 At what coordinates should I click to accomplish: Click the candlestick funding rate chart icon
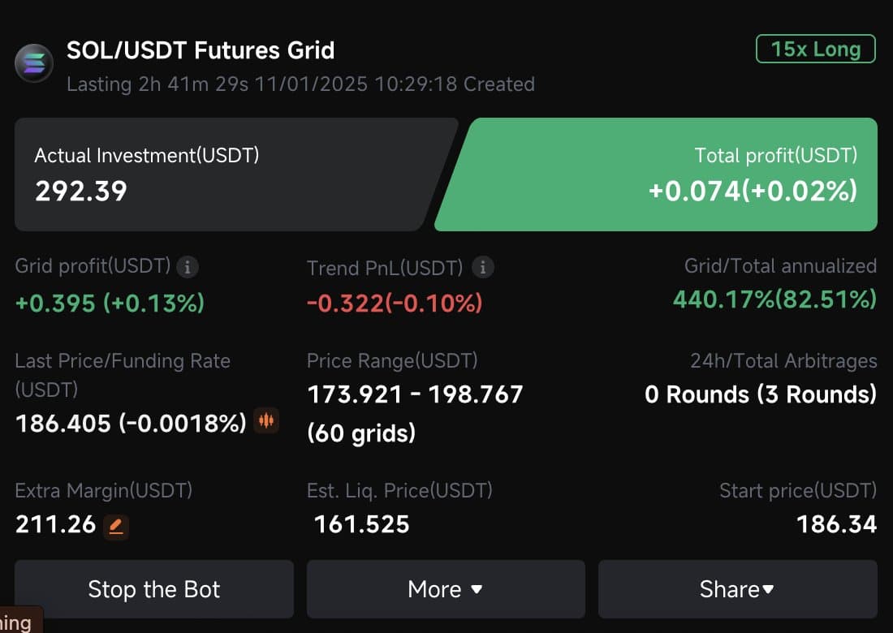(x=265, y=421)
